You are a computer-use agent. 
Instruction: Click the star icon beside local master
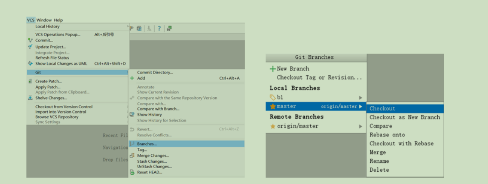pos(273,106)
